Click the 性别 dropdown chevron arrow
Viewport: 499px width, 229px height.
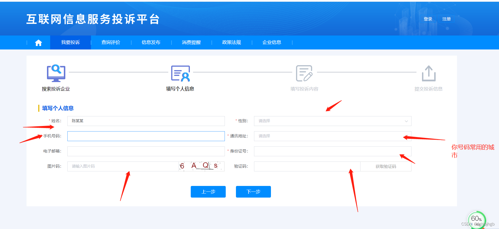[406, 121]
